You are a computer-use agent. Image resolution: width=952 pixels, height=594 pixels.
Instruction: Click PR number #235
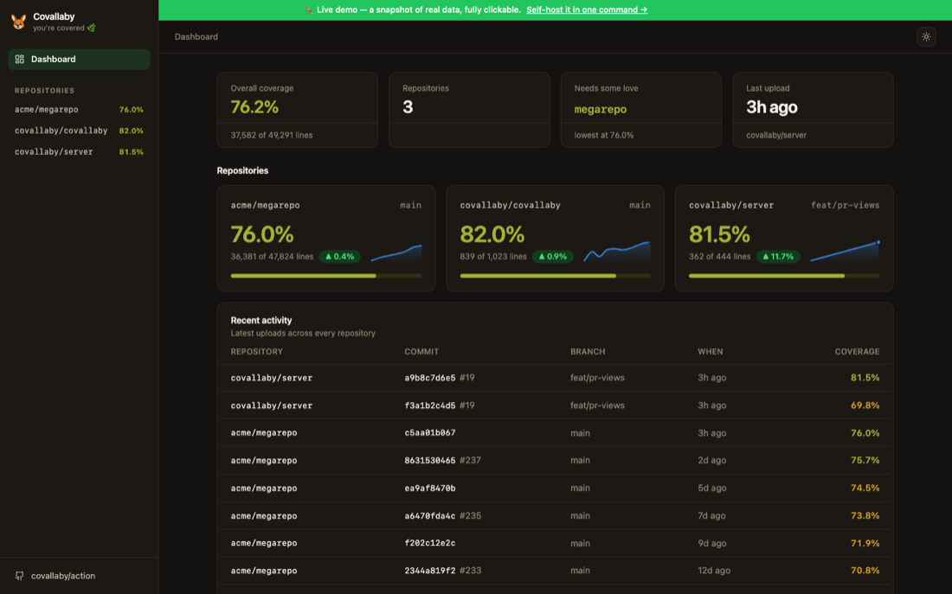coord(470,515)
